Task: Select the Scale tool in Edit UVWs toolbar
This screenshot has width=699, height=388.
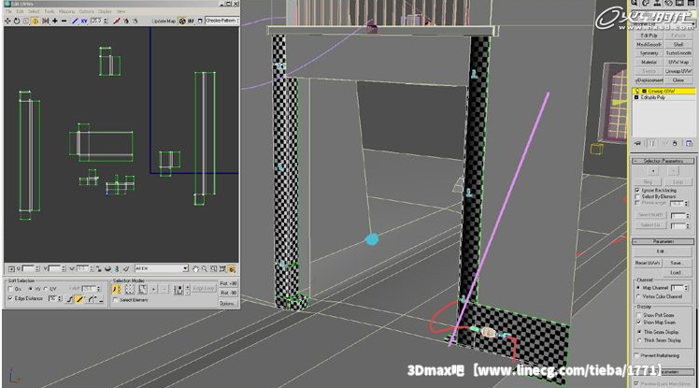Action: 26,21
